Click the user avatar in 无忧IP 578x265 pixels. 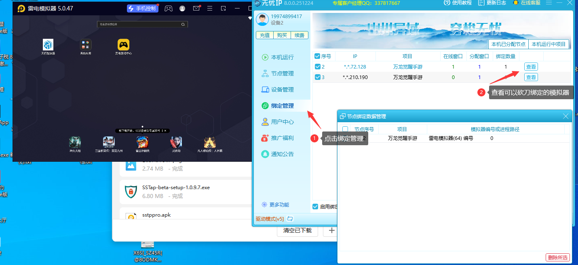pos(263,19)
